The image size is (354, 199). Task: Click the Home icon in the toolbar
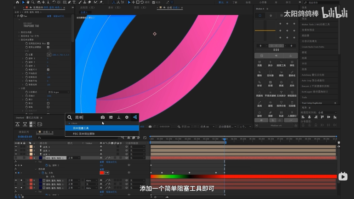click(x=17, y=2)
